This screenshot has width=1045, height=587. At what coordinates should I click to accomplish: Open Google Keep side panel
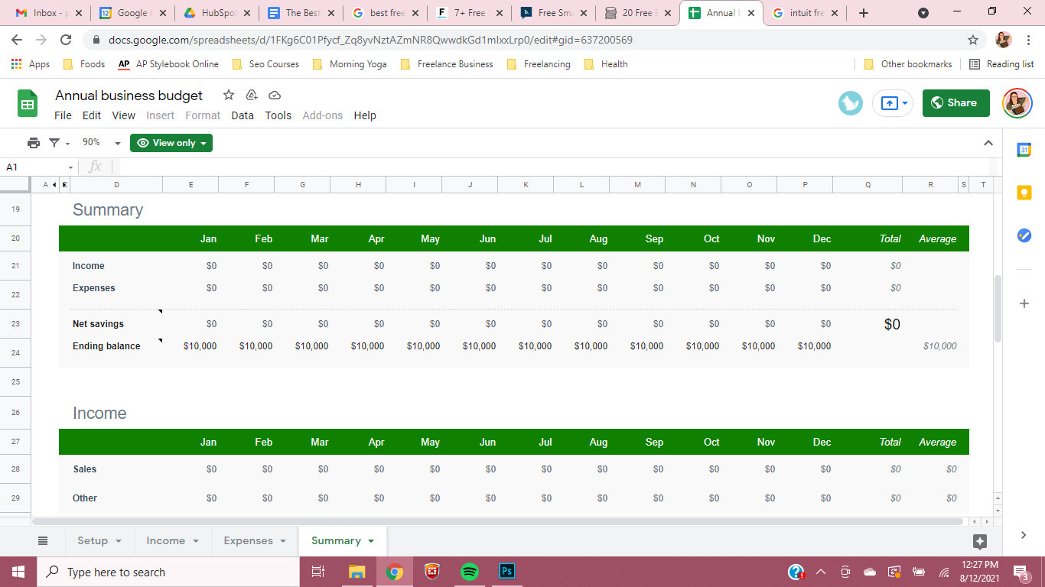point(1024,193)
